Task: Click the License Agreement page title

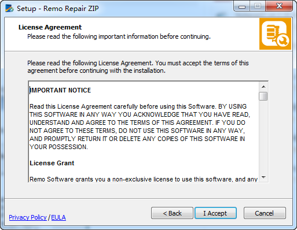Action: 50,27
